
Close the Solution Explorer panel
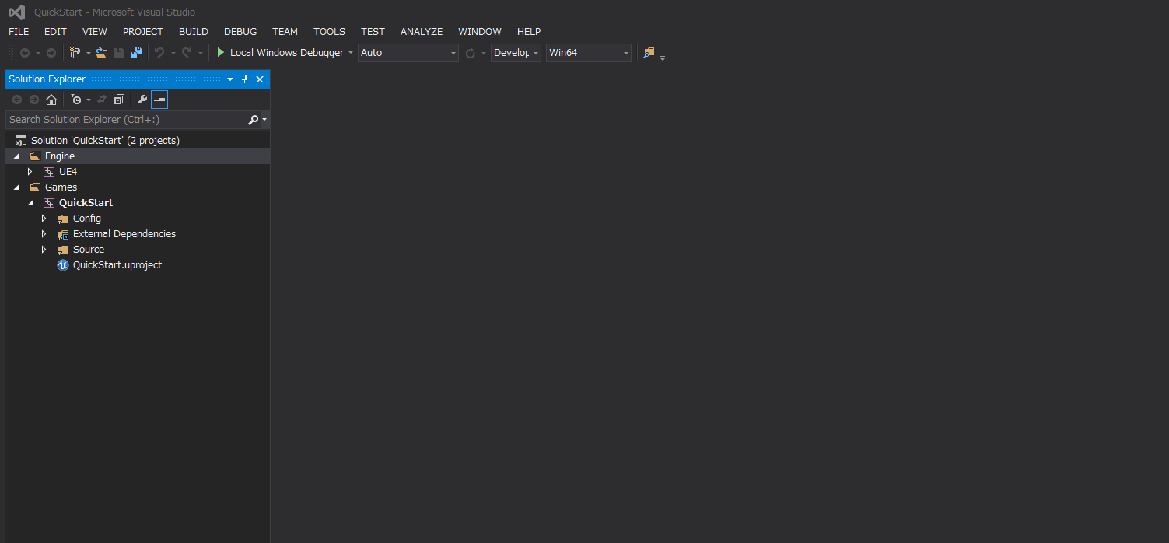tap(260, 79)
